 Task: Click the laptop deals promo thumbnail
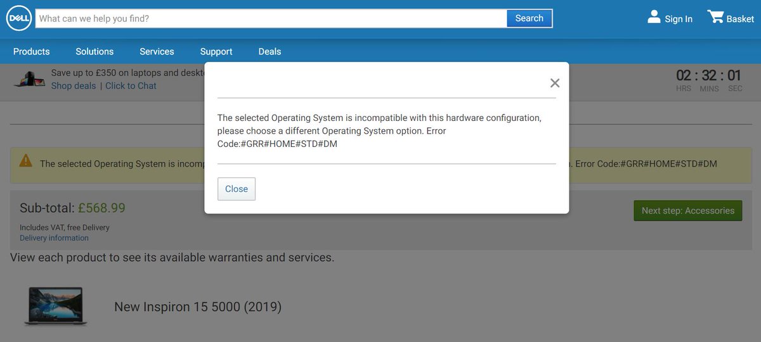29,80
